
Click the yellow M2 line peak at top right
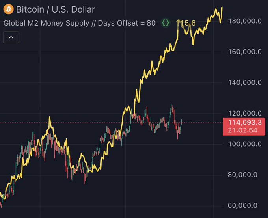pos(222,7)
